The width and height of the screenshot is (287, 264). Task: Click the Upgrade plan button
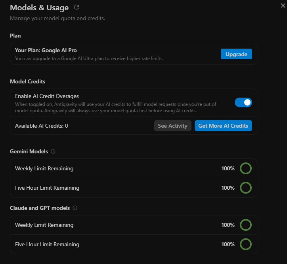tap(236, 54)
